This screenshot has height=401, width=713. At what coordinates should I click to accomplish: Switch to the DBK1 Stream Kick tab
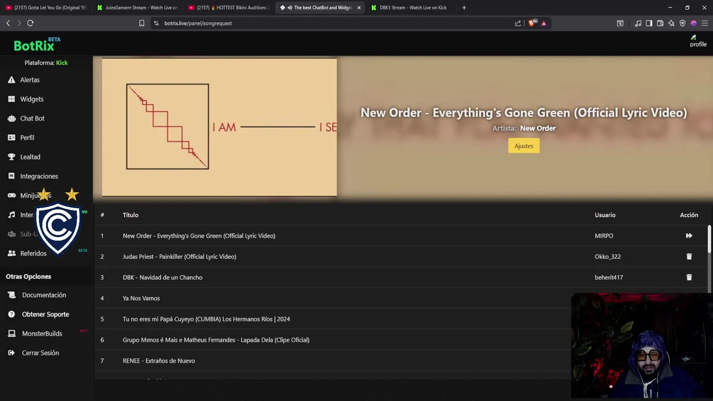point(413,8)
